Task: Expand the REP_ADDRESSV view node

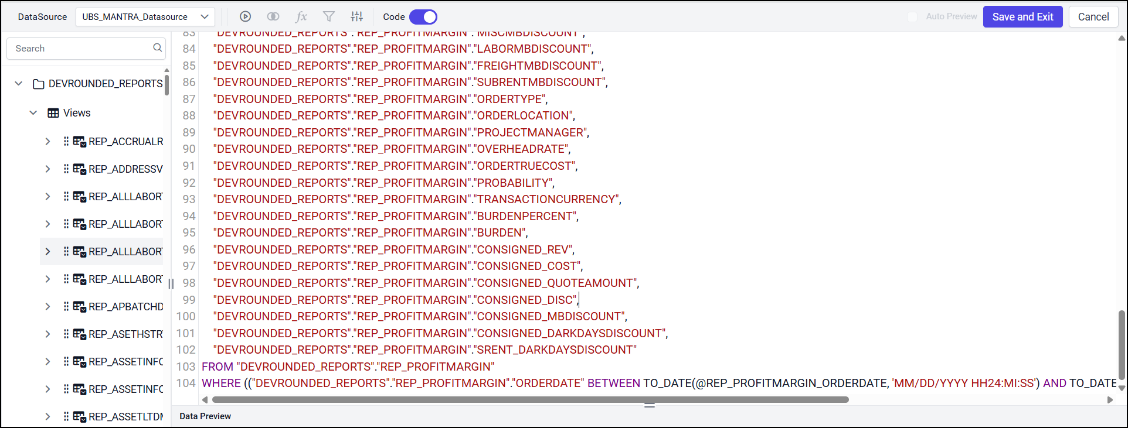Action: pyautogui.click(x=47, y=169)
